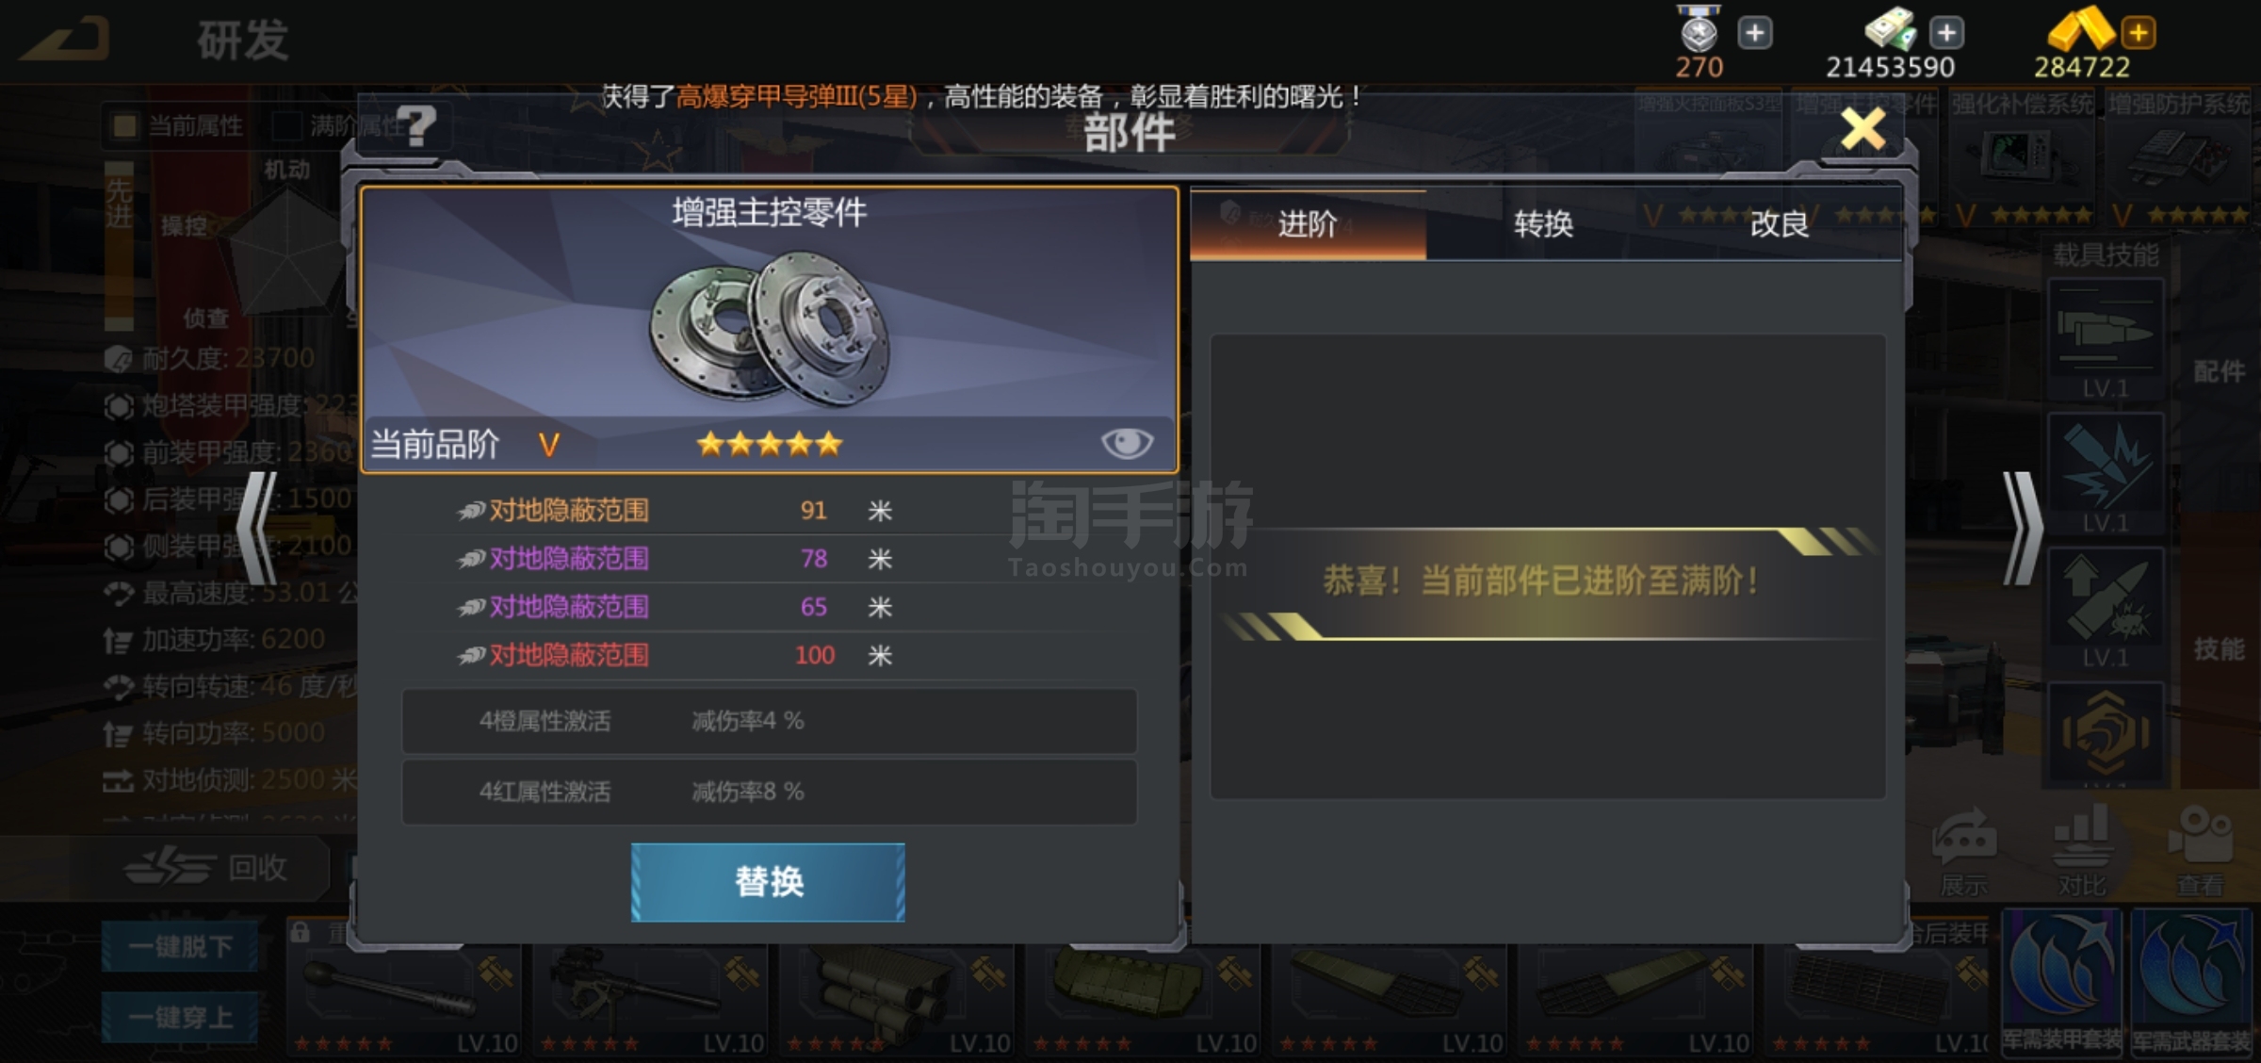Viewport: 2261px width, 1063px height.
Task: Add medals with the plus beside 270
Action: coord(1754,33)
